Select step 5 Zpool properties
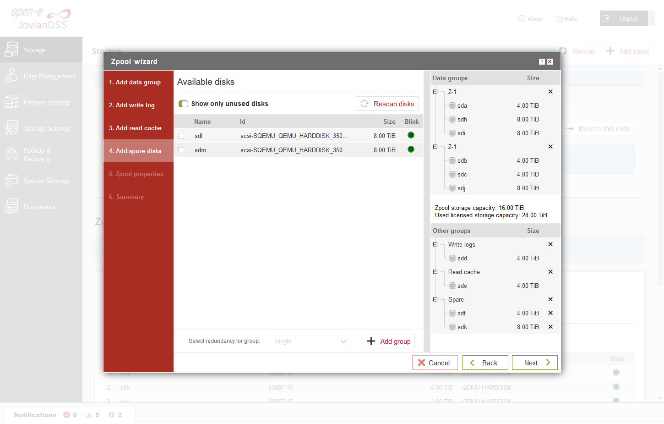 [138, 174]
